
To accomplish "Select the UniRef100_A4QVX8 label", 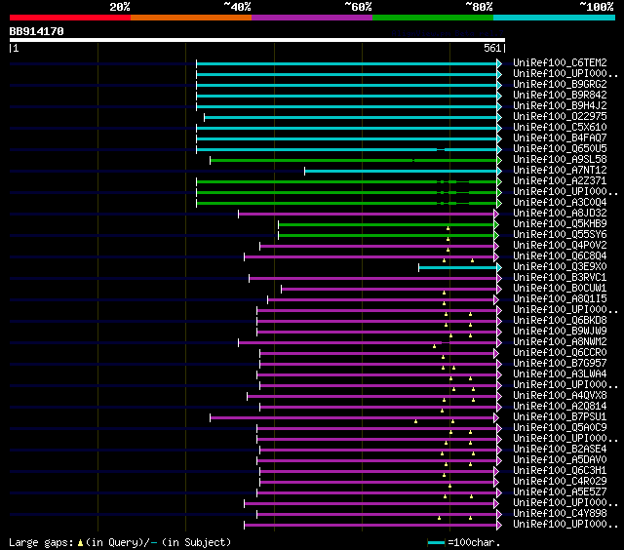I will [x=560, y=396].
